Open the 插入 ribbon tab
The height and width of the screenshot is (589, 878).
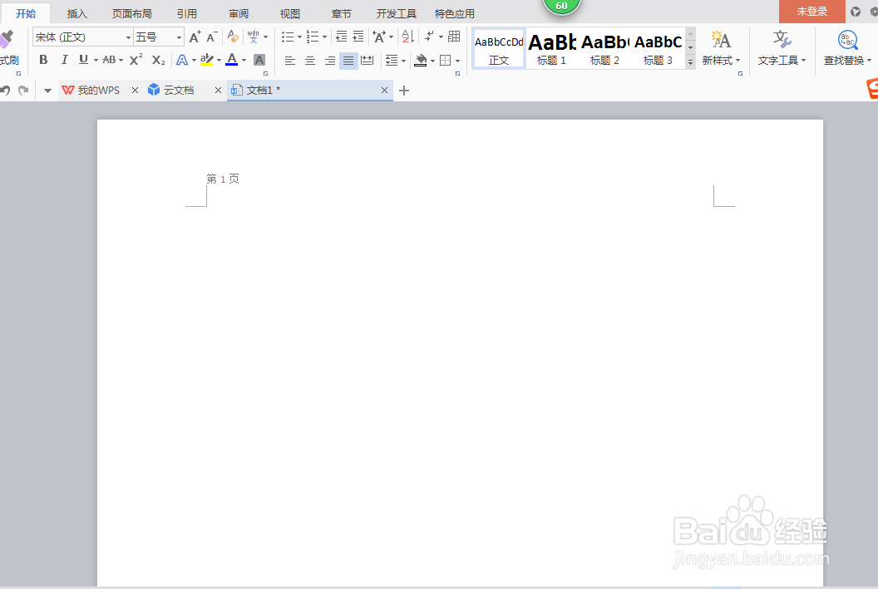pos(76,13)
